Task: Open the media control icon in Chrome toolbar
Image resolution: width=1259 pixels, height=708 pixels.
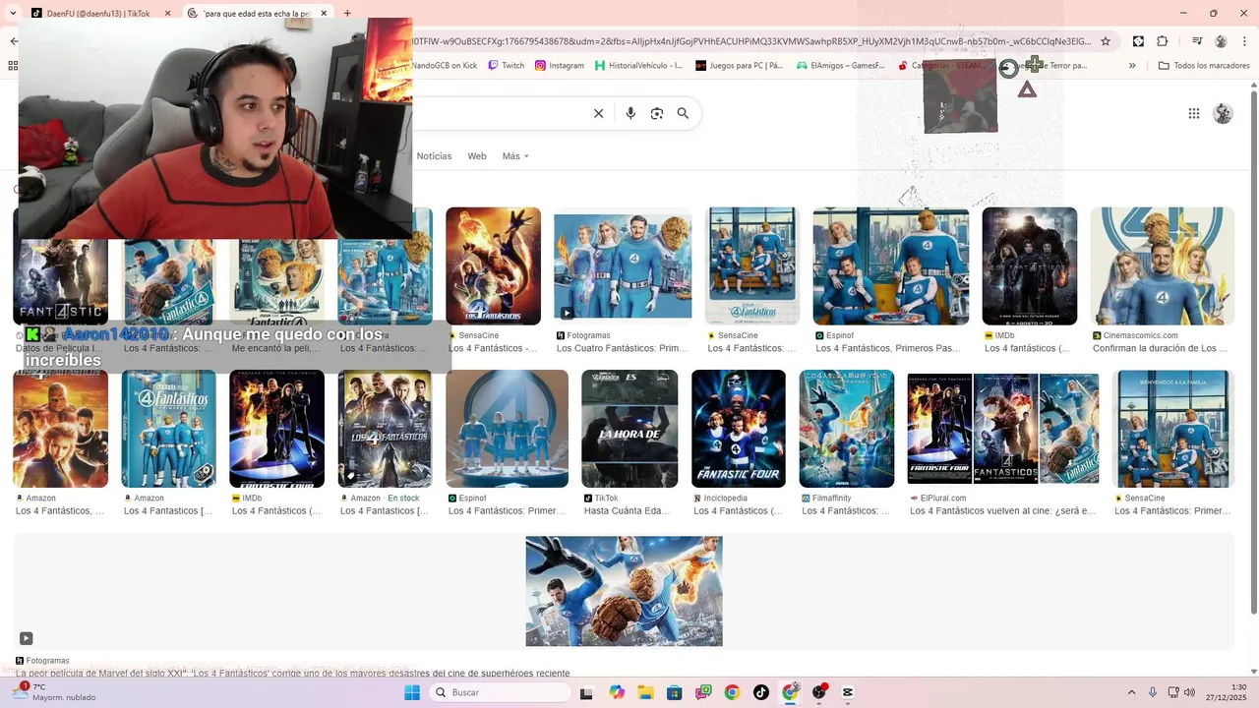Action: [x=1197, y=41]
